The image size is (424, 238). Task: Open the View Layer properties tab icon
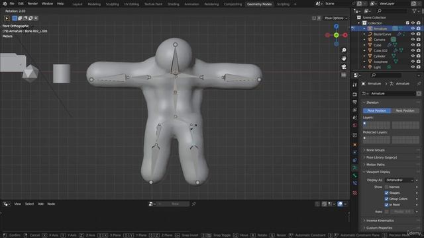[355, 110]
